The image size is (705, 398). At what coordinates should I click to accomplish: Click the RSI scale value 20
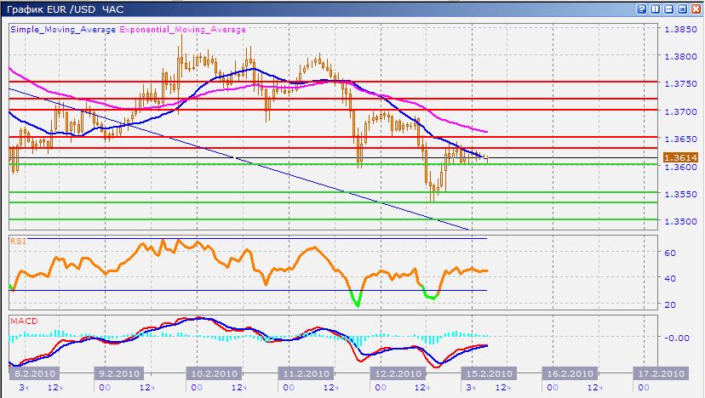click(670, 304)
